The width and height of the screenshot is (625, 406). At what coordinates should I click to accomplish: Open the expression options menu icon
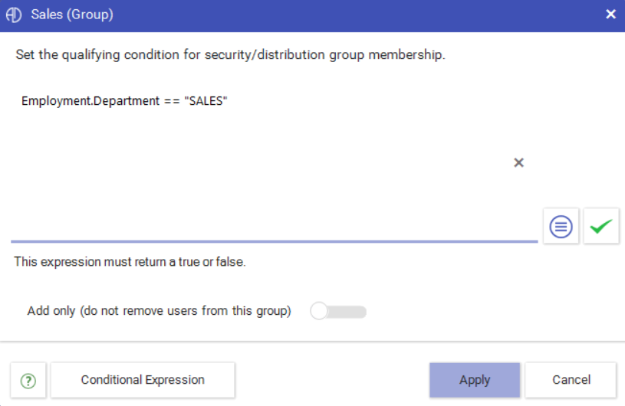point(561,226)
